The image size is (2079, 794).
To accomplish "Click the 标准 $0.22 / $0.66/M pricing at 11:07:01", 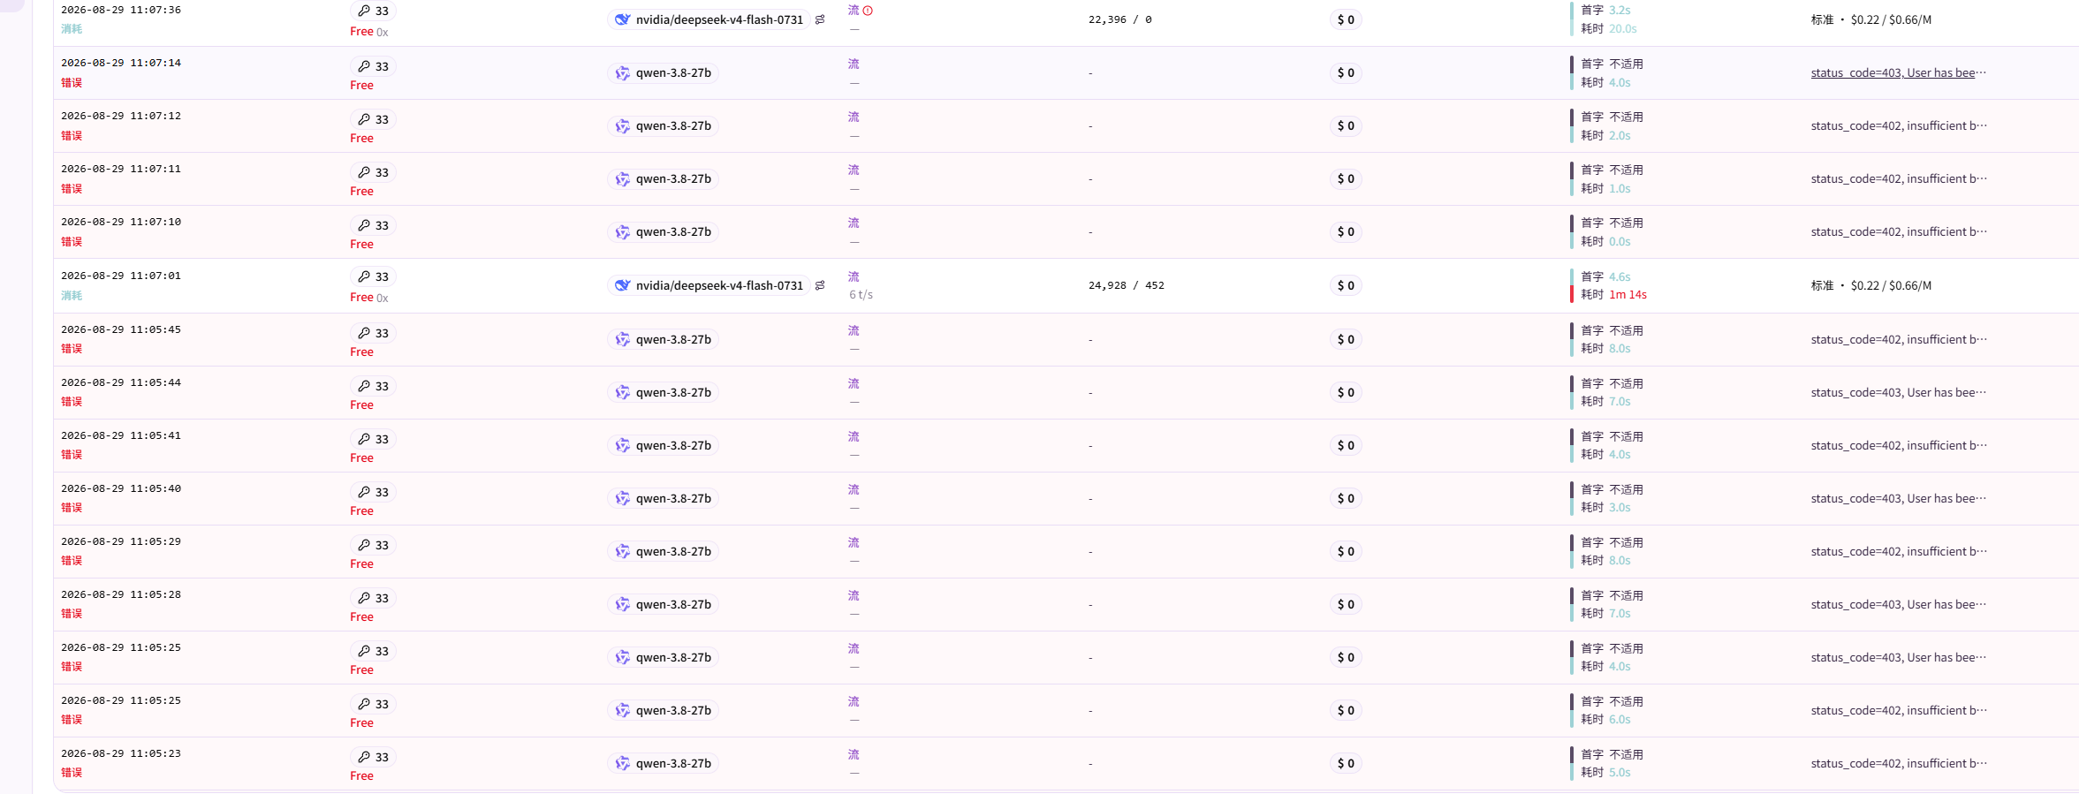I will click(1870, 286).
